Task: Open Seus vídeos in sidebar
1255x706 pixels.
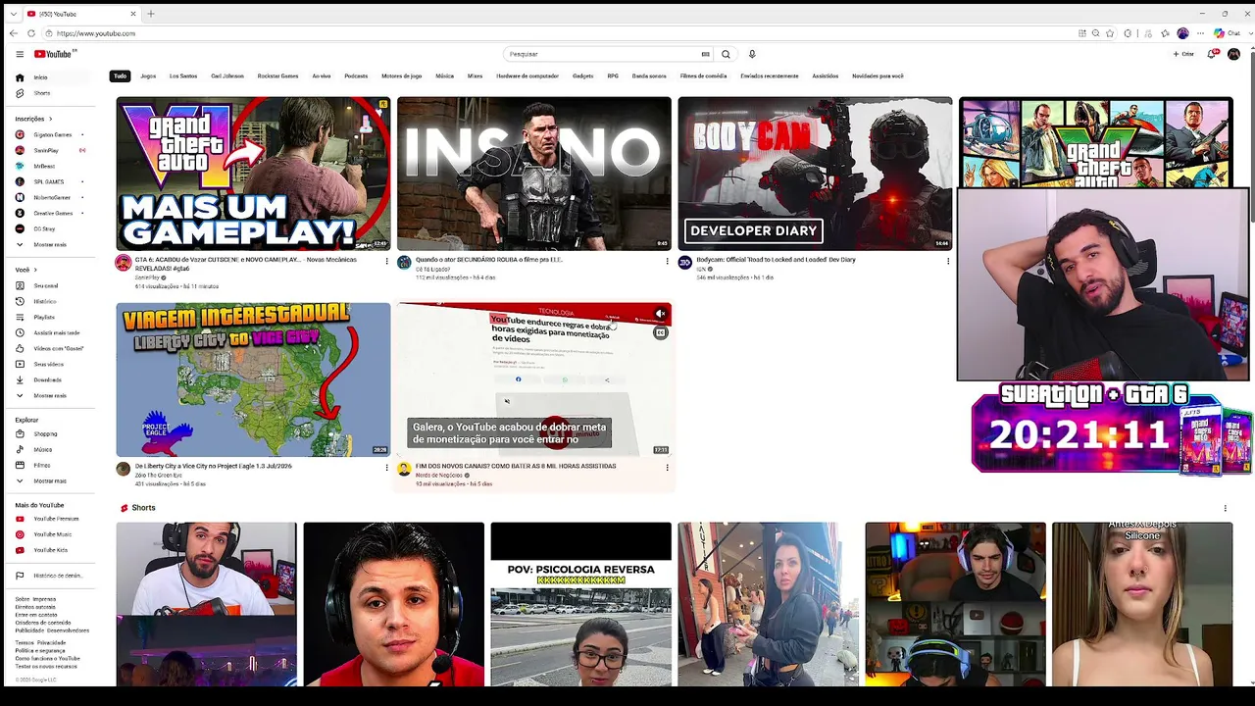Action: [x=48, y=364]
